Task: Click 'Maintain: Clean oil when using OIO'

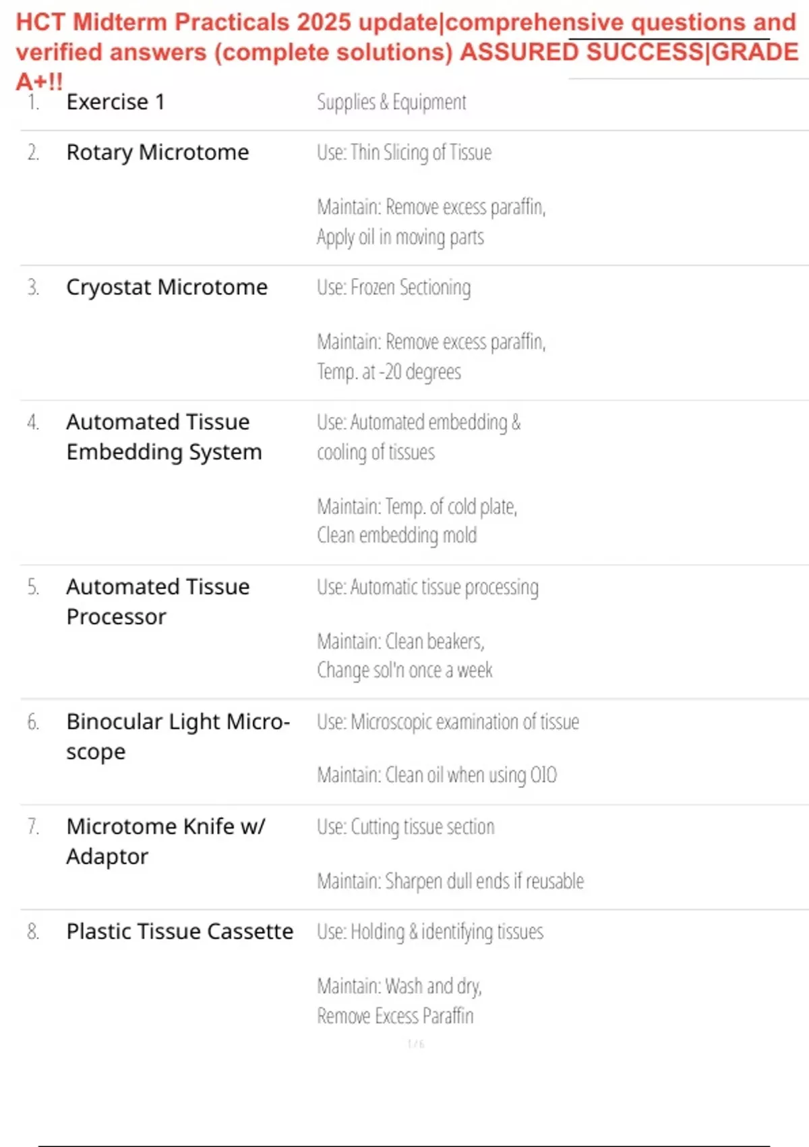Action: click(x=437, y=775)
